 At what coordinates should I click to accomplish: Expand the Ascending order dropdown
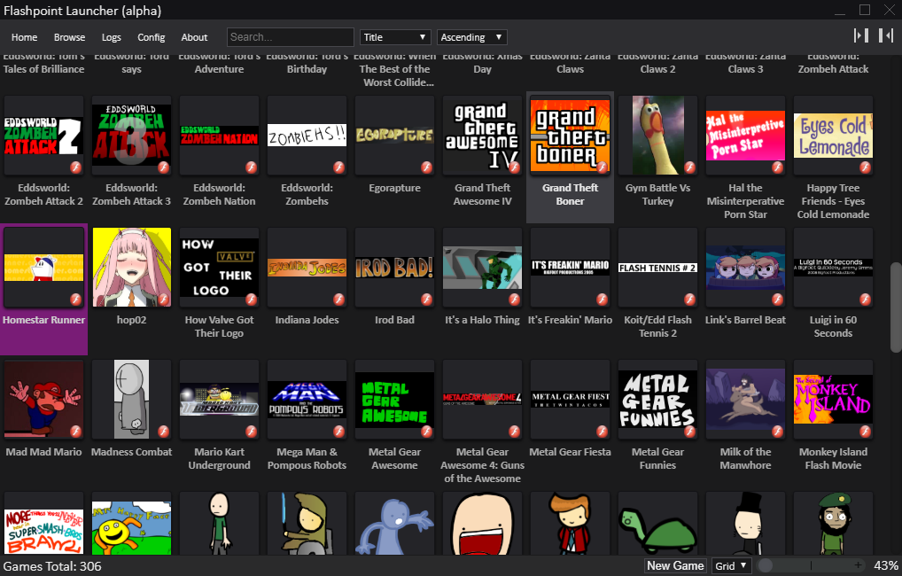coord(471,37)
